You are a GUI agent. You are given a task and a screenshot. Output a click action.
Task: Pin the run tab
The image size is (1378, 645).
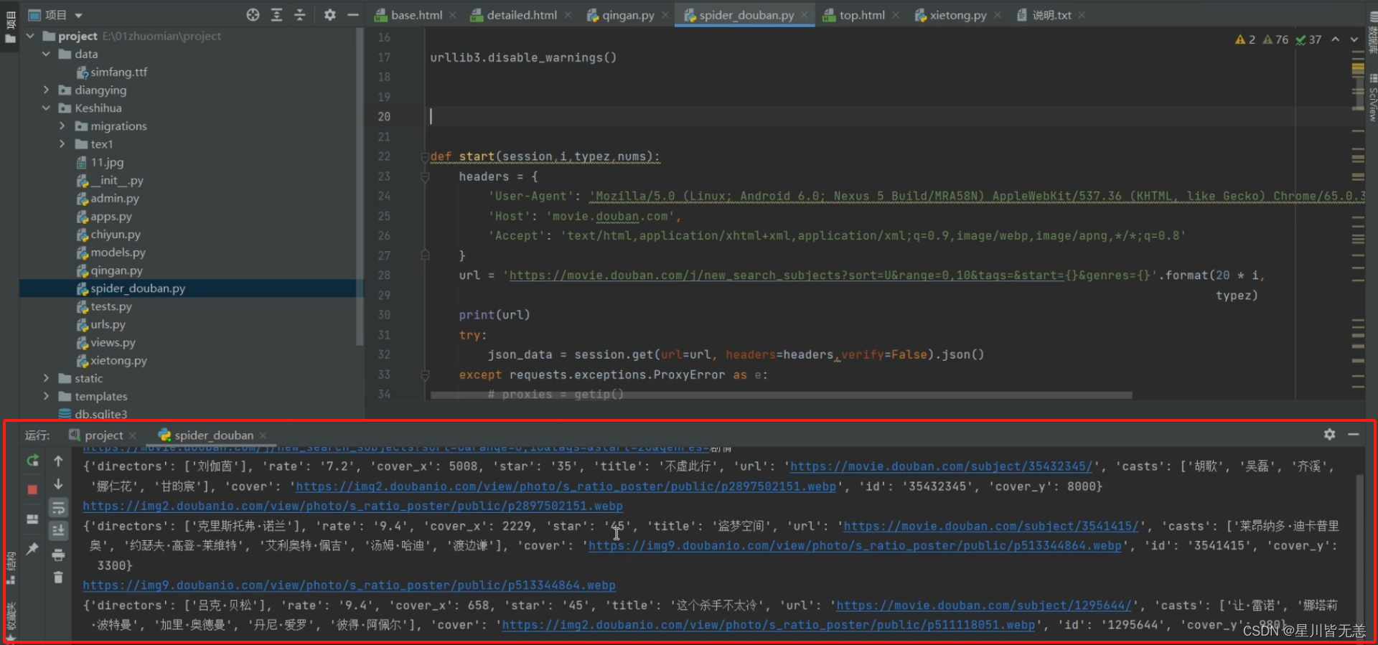click(x=32, y=549)
